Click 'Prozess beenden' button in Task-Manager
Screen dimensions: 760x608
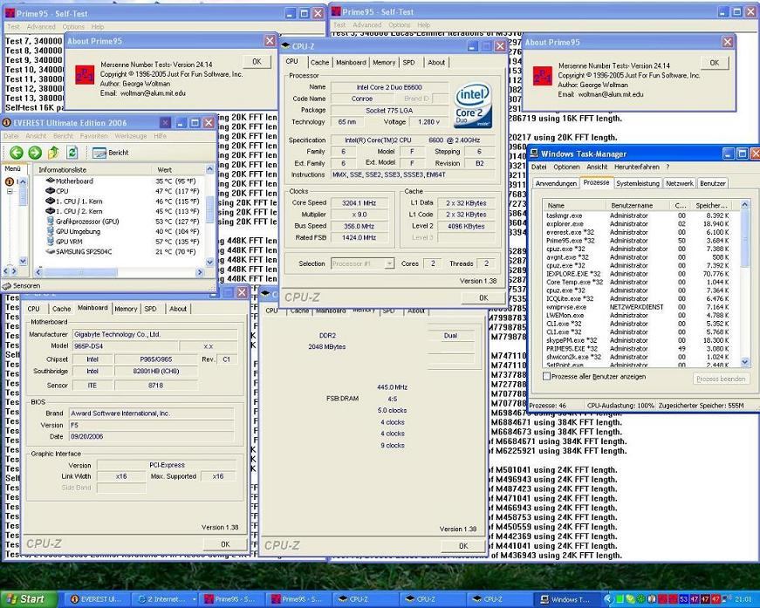721,379
